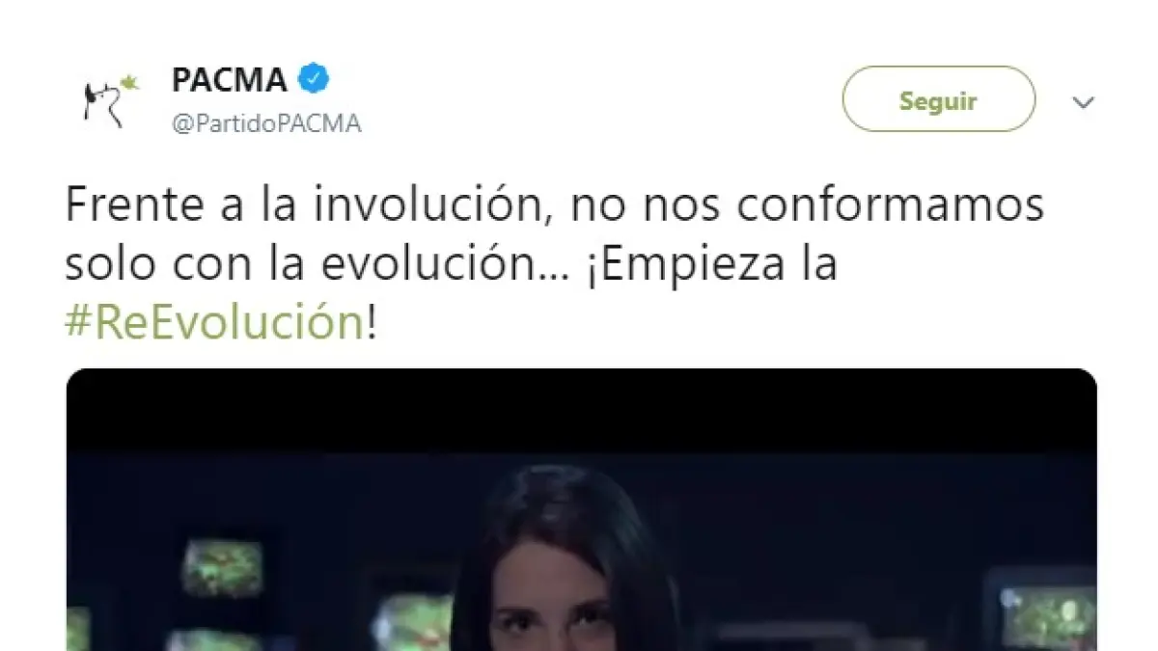The height and width of the screenshot is (651, 1158).
Task: Open the PACMA profile avatar logo
Action: (x=111, y=100)
